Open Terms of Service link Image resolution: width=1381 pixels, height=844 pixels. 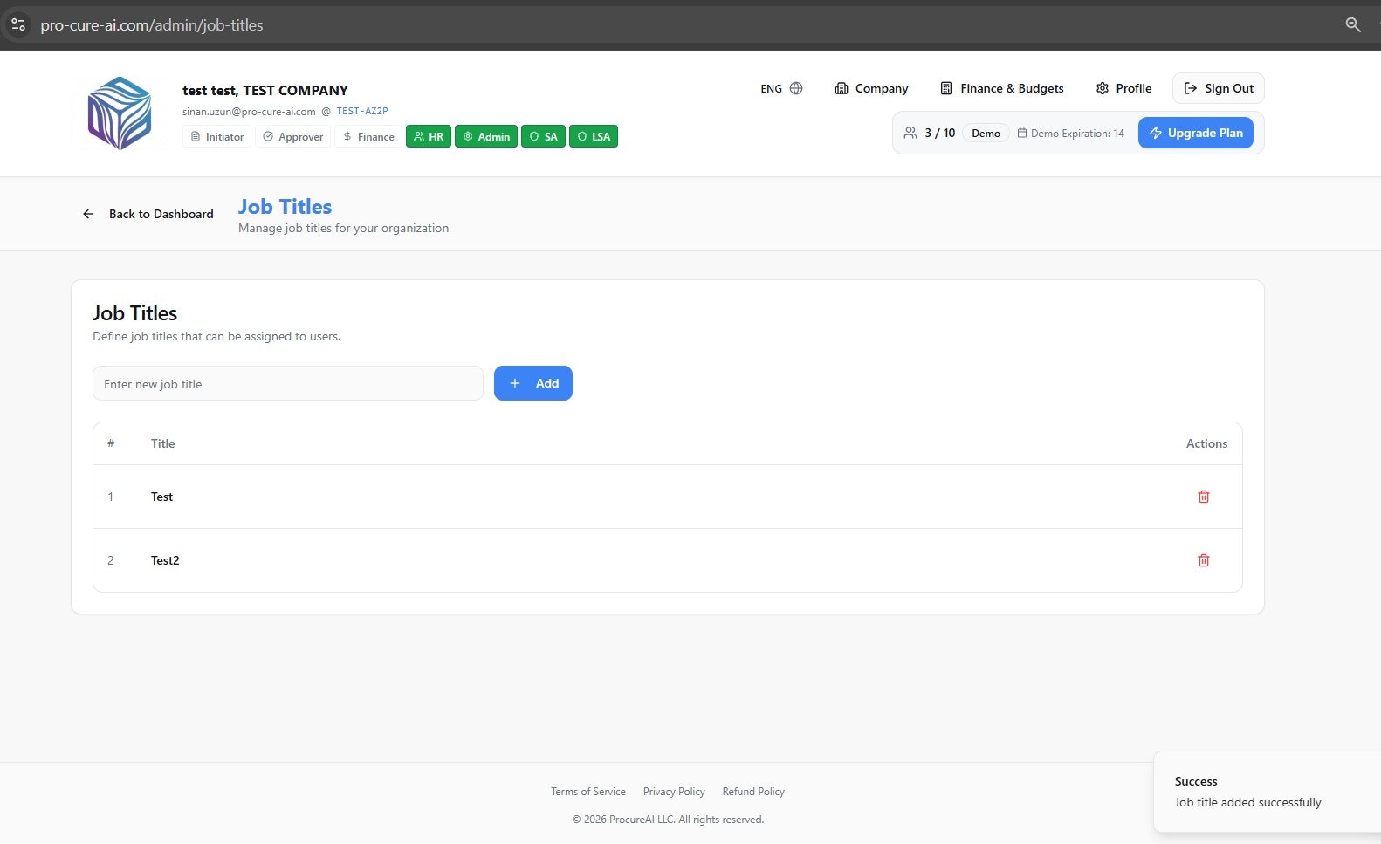pyautogui.click(x=587, y=792)
